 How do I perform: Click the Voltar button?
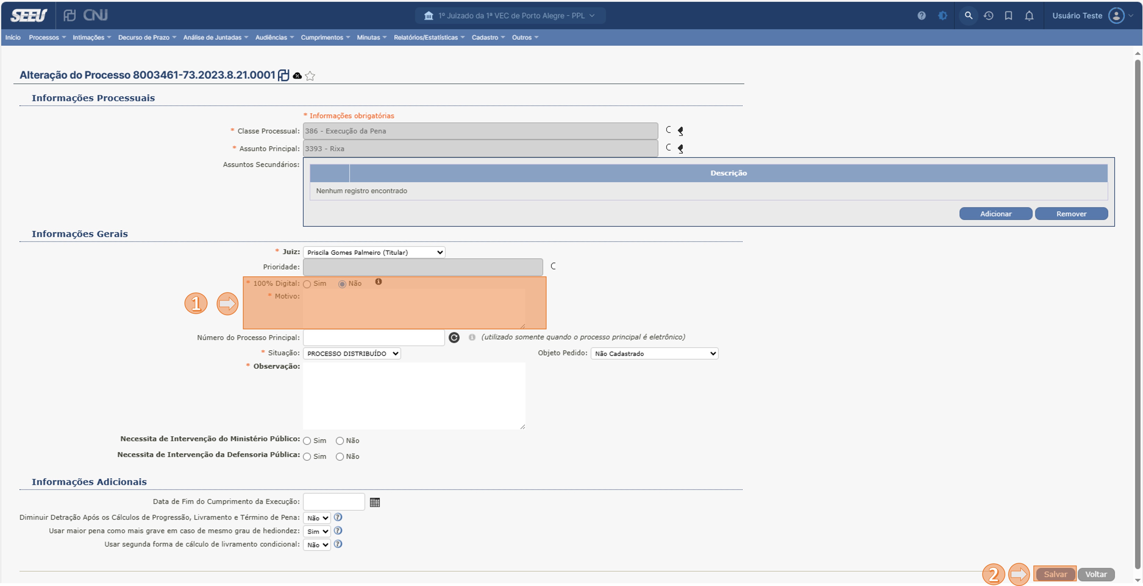(1096, 575)
